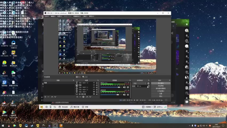Click the YY microphone icon
This screenshot has width=227, height=128.
51,107
